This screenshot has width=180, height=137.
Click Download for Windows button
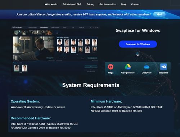tap(138, 44)
